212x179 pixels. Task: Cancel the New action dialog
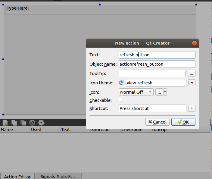click(157, 122)
